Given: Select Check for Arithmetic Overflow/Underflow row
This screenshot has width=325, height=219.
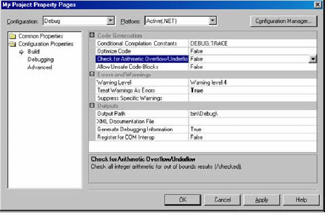Looking at the screenshot, I should click(x=142, y=59).
